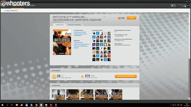Image resolution: width=191 pixels, height=107 pixels.
Task: Click the plus icon beside Origin points total
Action: pyautogui.click(x=185, y=7)
